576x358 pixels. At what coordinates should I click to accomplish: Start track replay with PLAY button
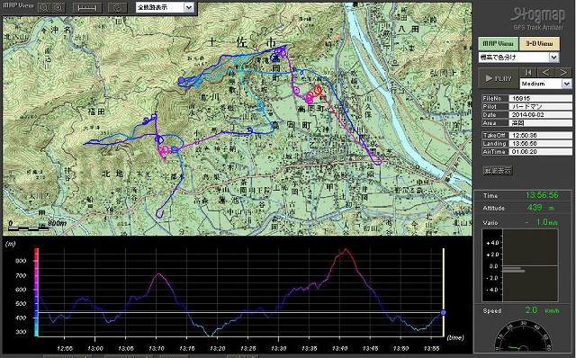point(498,78)
